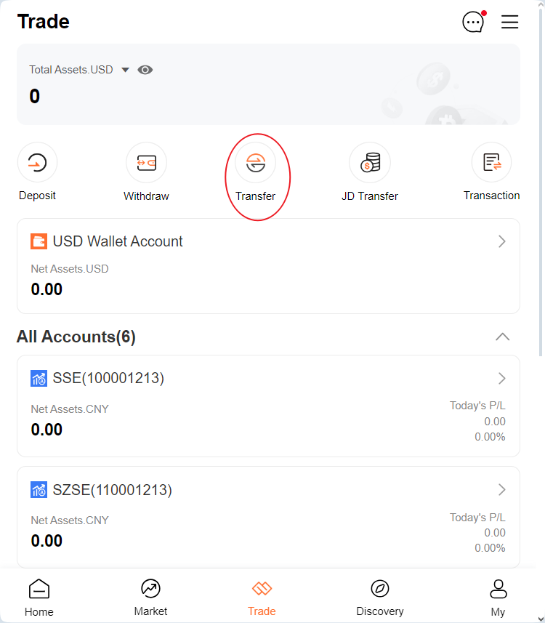Click the Withdraw icon
The height and width of the screenshot is (623, 545).
click(146, 163)
